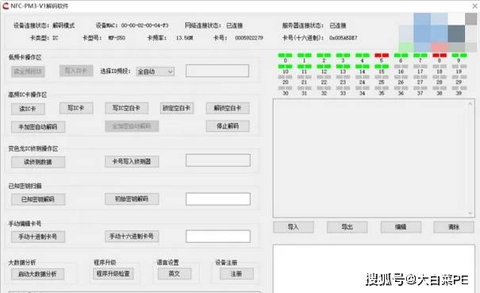Viewport: 480px width, 293px height.
Task: Click the 读IC卡 button
Action: [x=28, y=109]
